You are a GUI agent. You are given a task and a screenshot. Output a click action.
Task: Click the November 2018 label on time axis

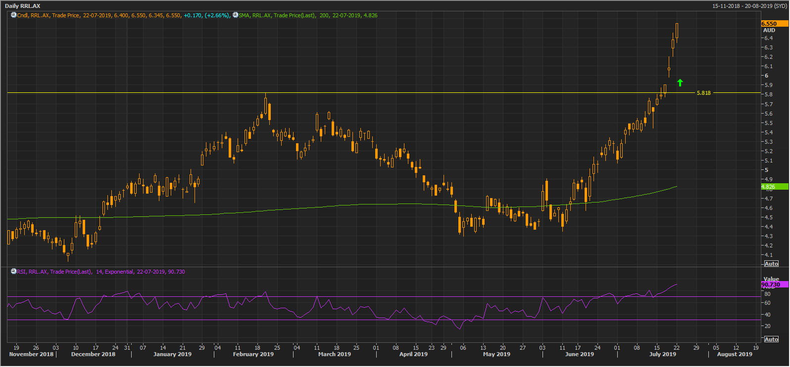coord(31,354)
